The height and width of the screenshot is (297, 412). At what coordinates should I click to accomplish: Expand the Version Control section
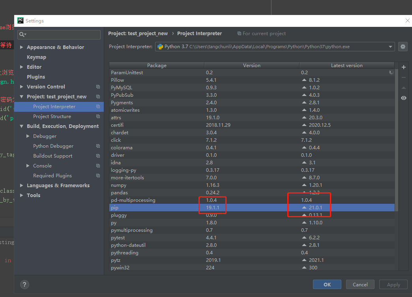[x=22, y=86]
